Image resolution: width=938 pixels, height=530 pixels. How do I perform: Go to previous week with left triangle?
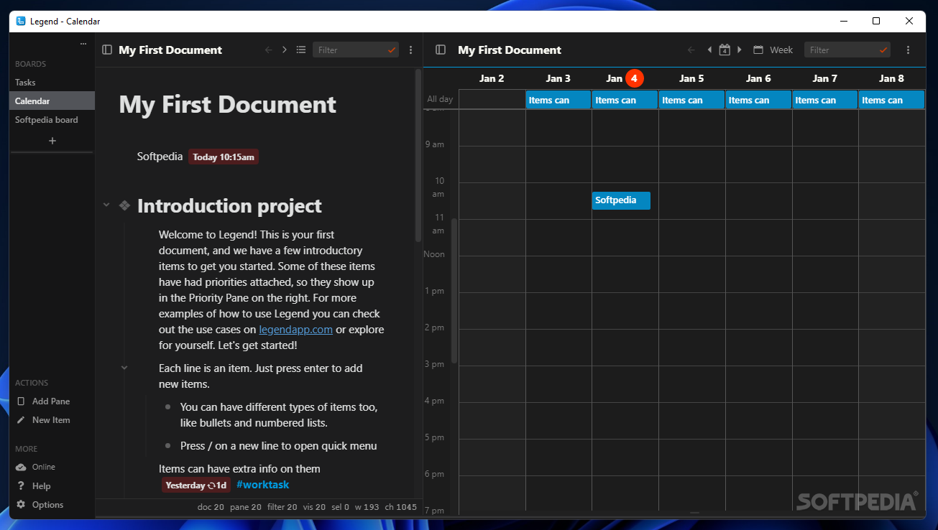(709, 50)
